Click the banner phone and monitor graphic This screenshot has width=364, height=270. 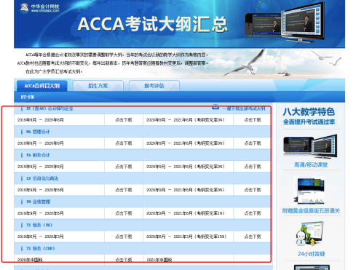[x=285, y=21]
